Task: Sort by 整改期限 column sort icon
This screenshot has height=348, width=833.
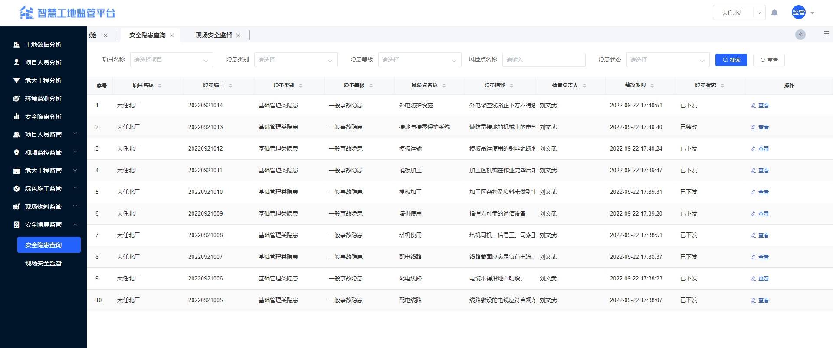Action: point(652,86)
